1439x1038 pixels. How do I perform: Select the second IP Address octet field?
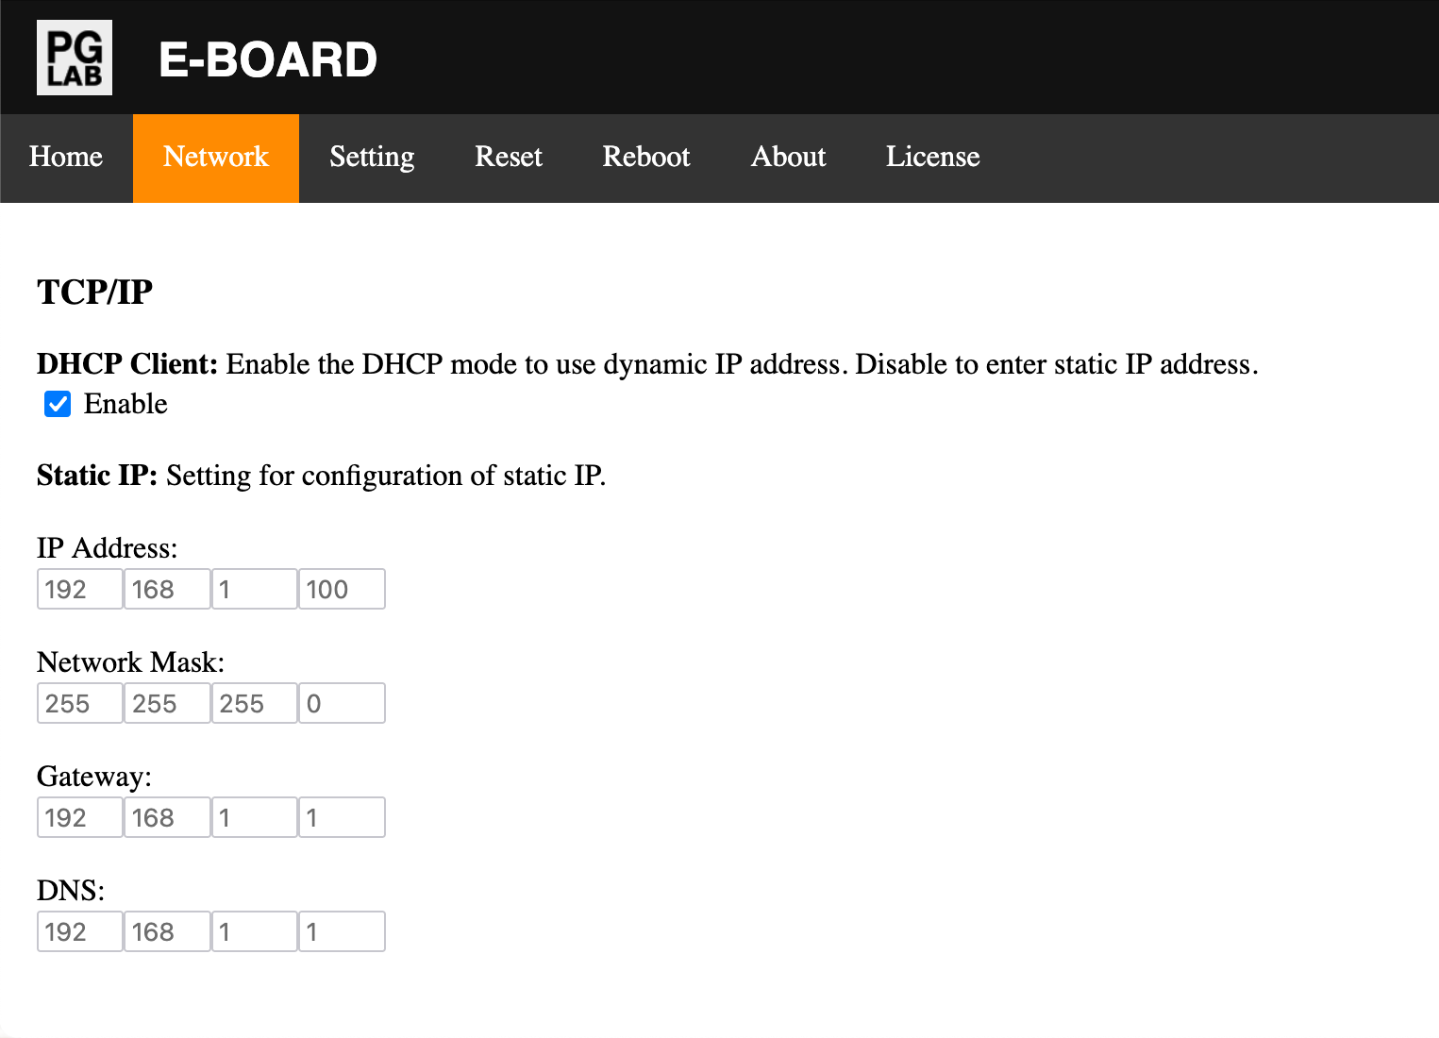[167, 590]
